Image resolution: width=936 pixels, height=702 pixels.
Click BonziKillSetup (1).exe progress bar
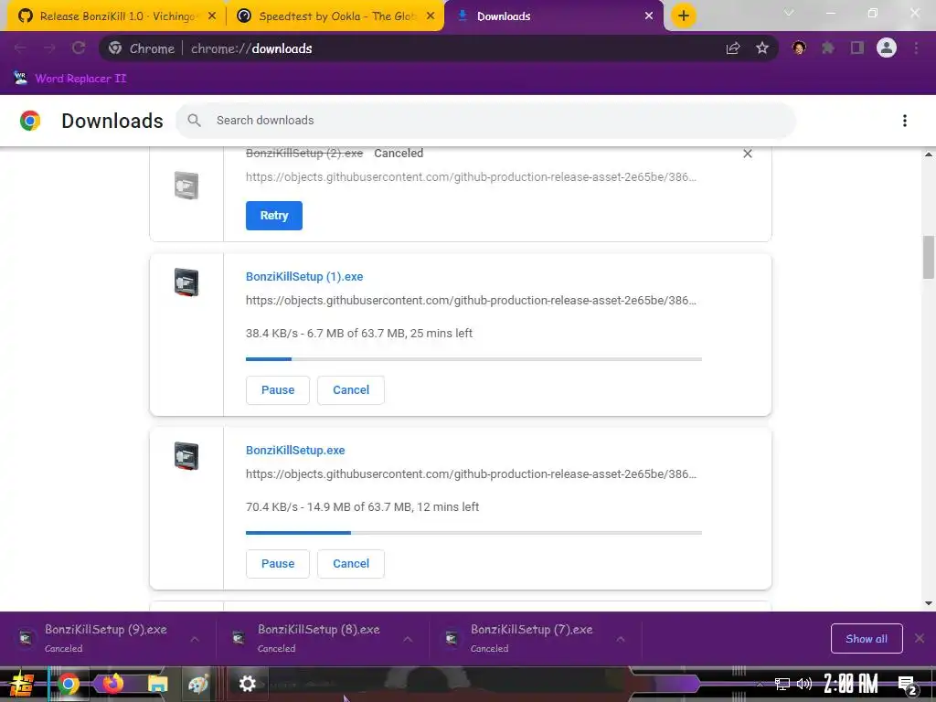coord(474,359)
